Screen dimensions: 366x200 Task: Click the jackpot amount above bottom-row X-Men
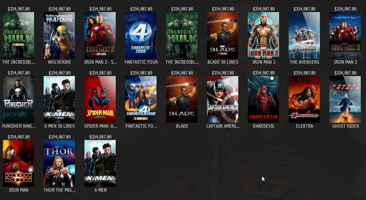pos(100,137)
